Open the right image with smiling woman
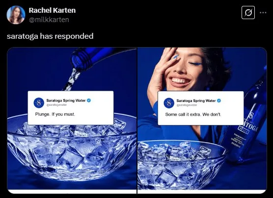The image size is (273, 198). click(x=202, y=120)
